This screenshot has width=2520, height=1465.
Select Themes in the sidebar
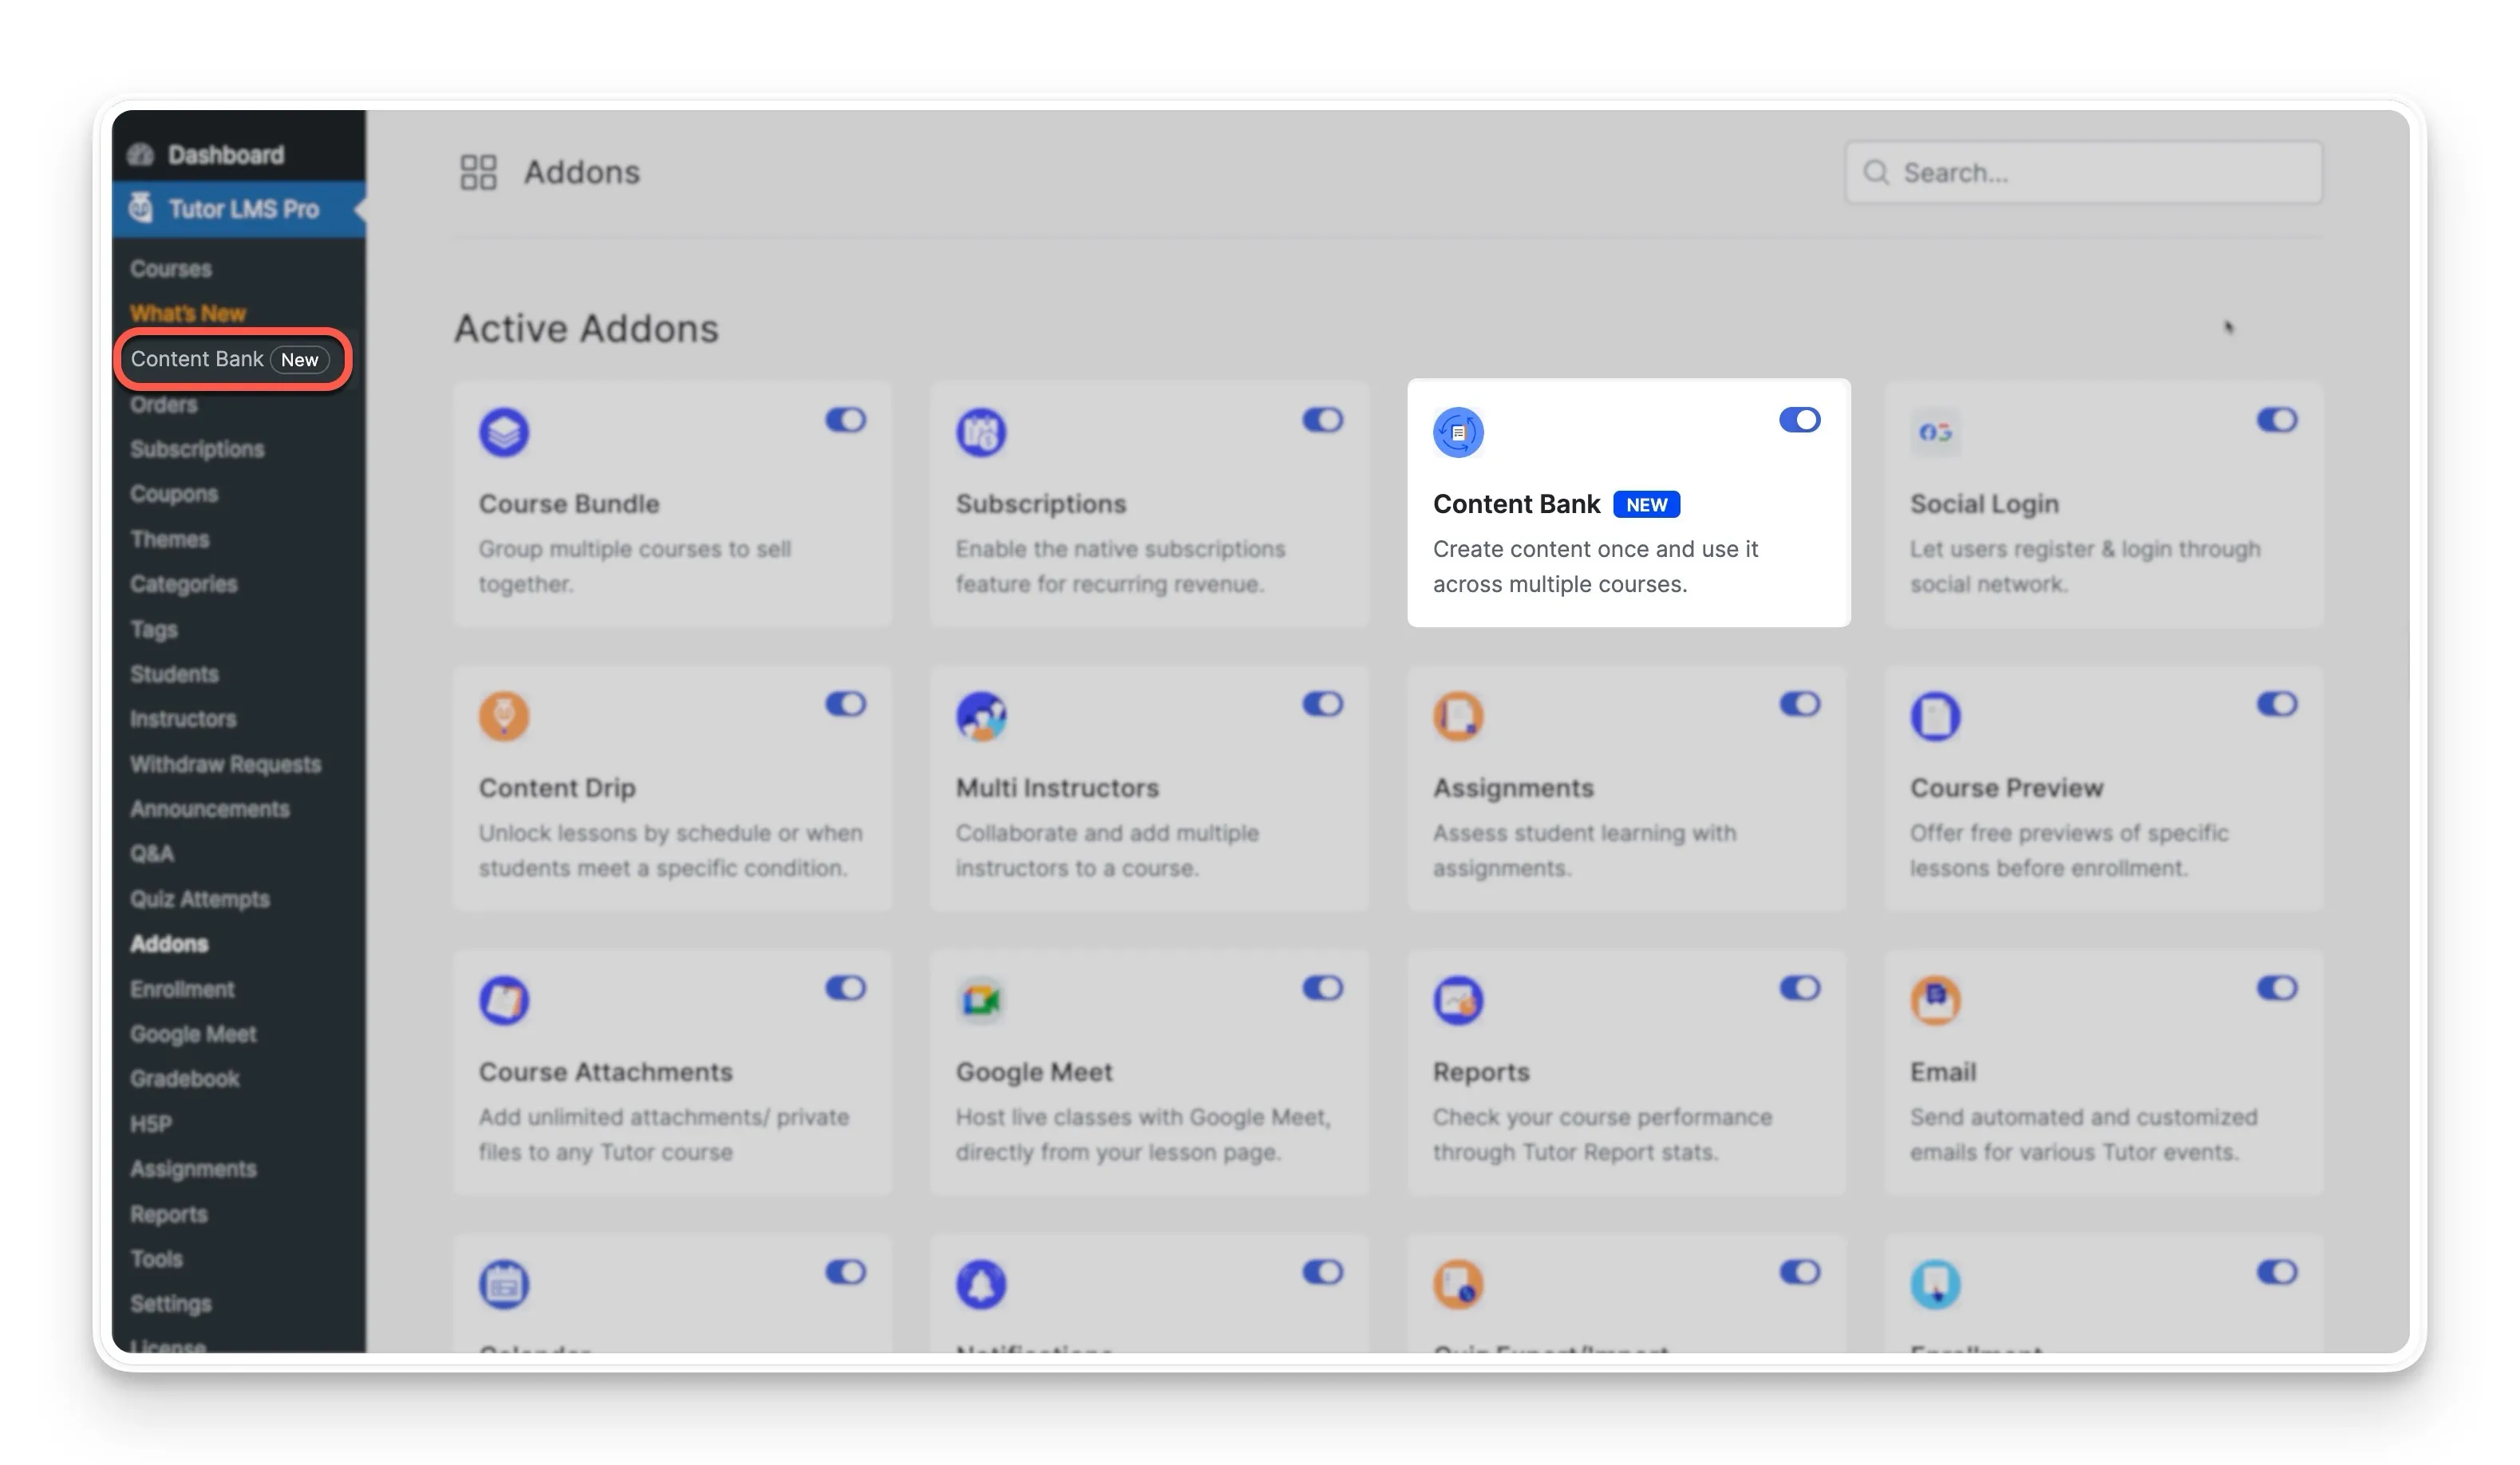coord(170,539)
